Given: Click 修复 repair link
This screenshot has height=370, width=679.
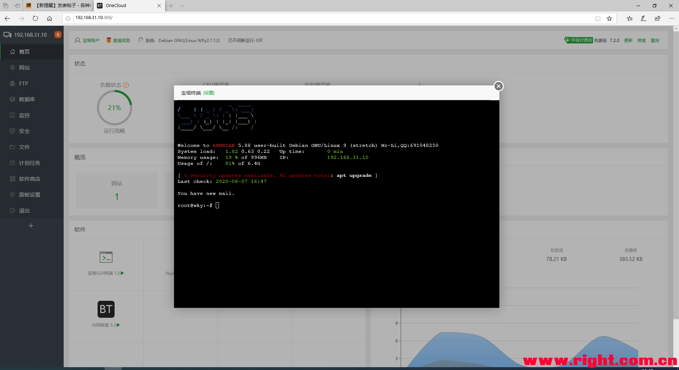Looking at the screenshot, I should tap(642, 41).
